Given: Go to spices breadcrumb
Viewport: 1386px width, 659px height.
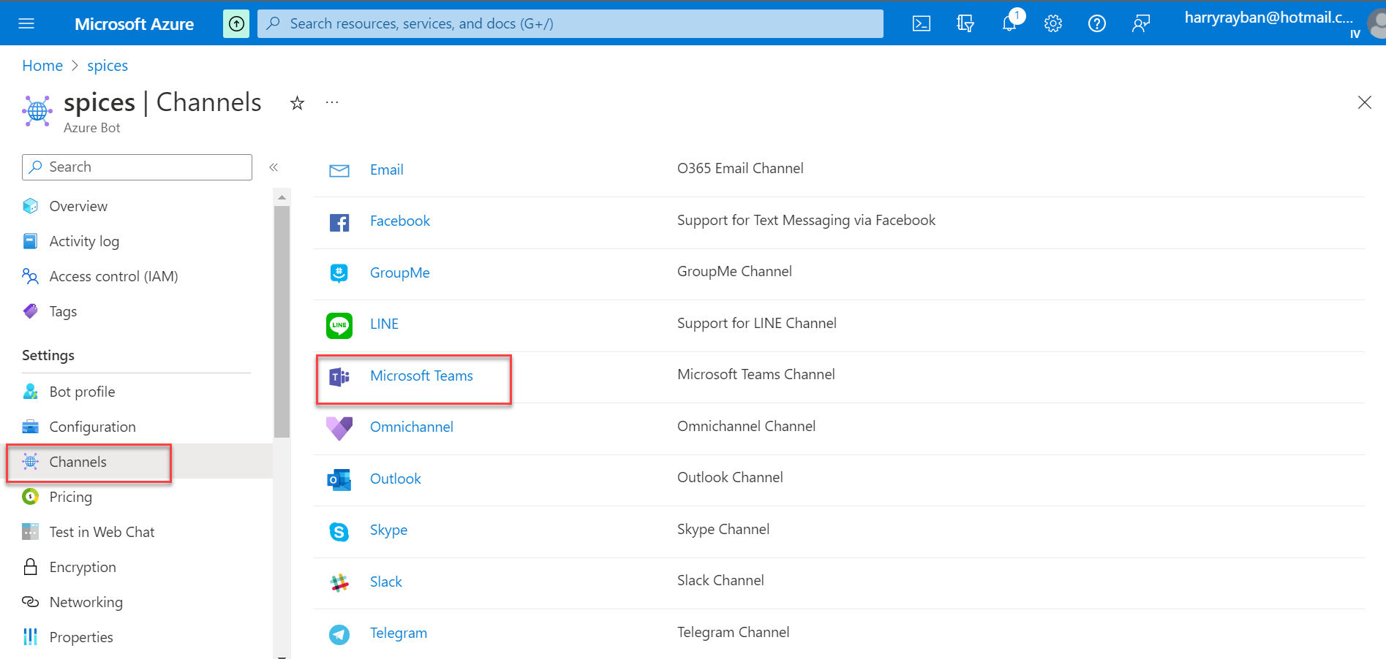Looking at the screenshot, I should (x=108, y=66).
